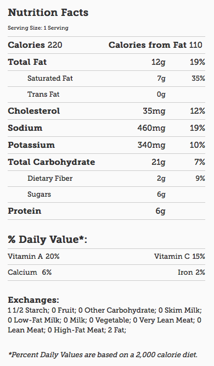Click the Potassium row label
This screenshot has height=366, width=214.
[x=31, y=145]
